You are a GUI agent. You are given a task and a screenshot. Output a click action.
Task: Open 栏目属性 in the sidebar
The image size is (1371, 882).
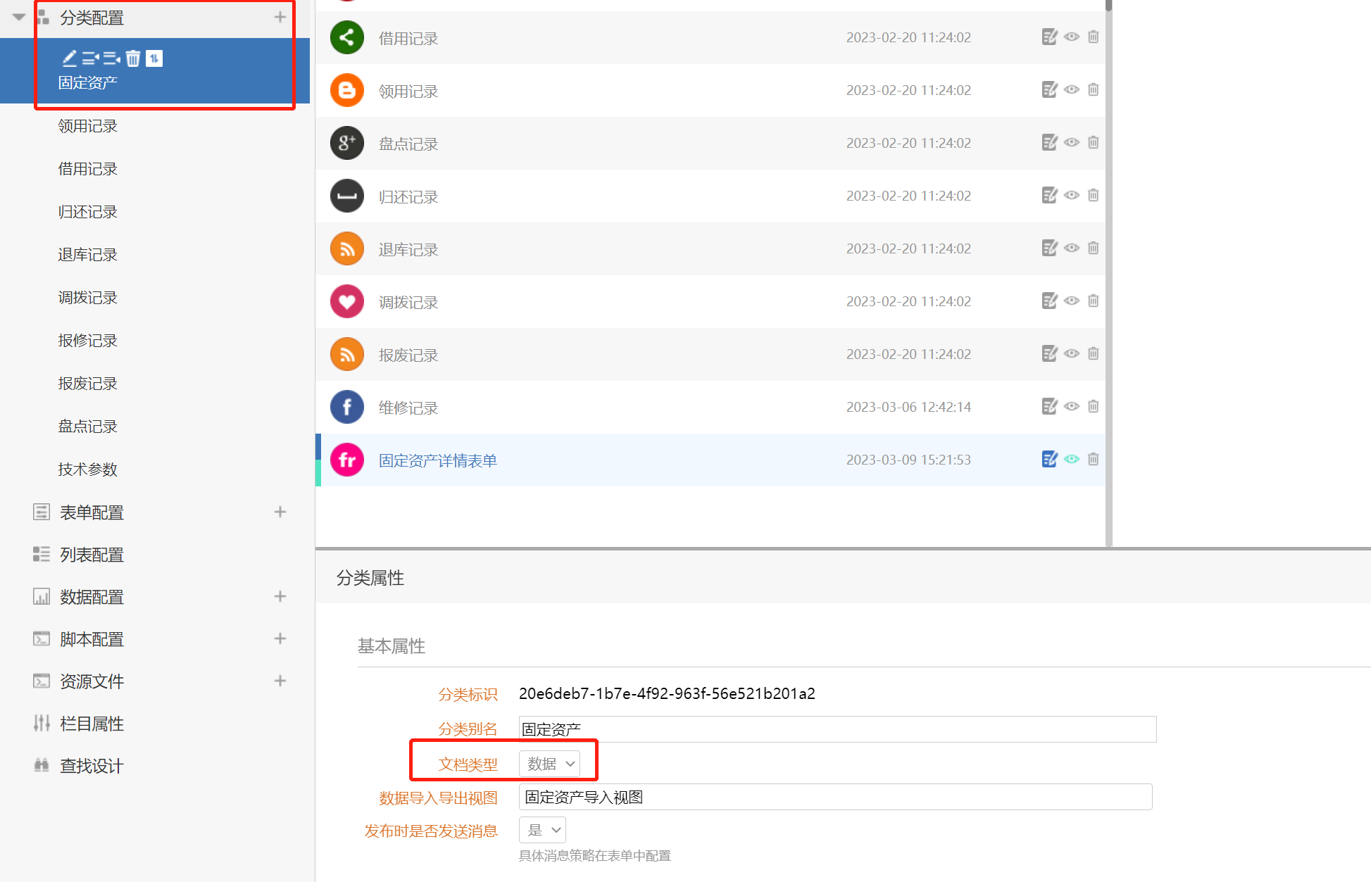tap(92, 724)
